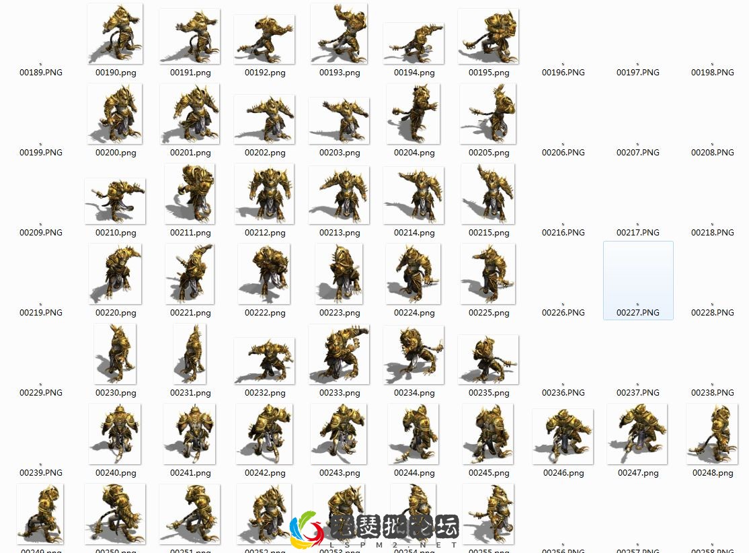
Task: Select the 00245.png thumbnail
Action: 488,434
